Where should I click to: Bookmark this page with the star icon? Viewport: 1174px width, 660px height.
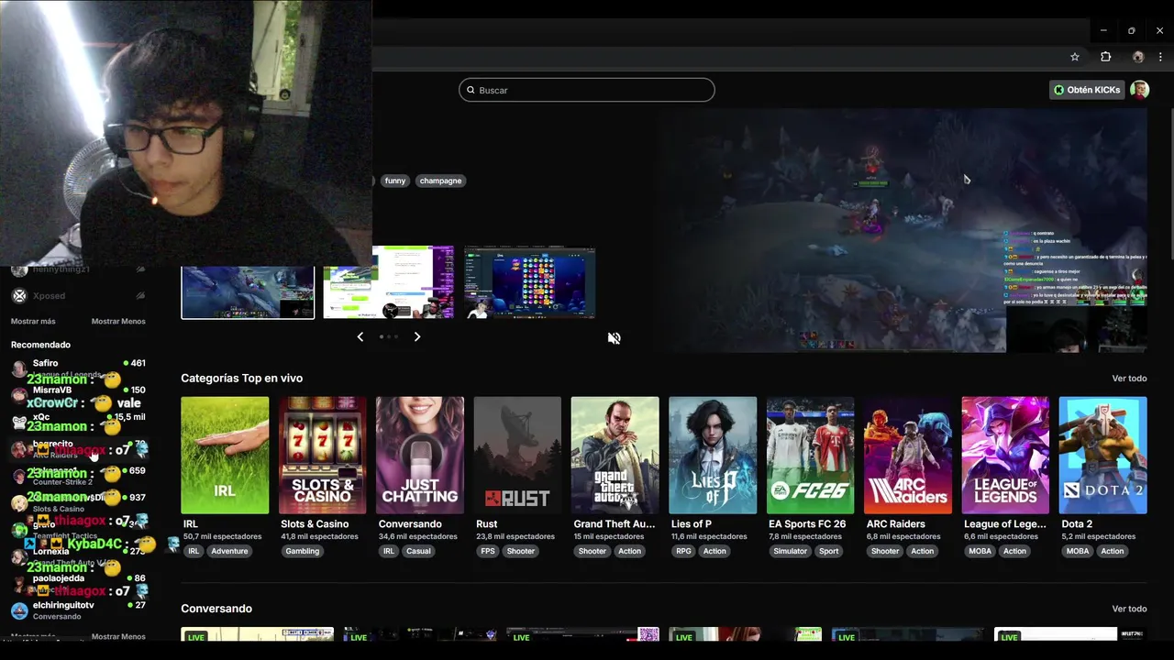[x=1075, y=57]
